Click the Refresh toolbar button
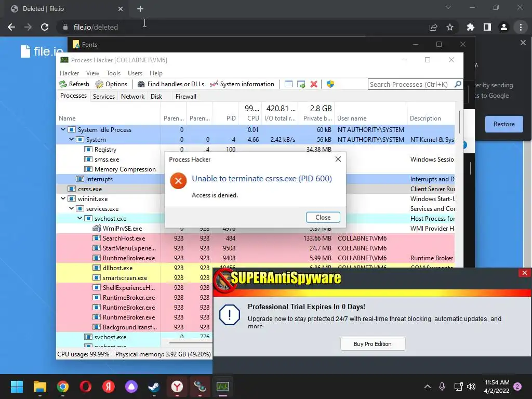 point(74,84)
